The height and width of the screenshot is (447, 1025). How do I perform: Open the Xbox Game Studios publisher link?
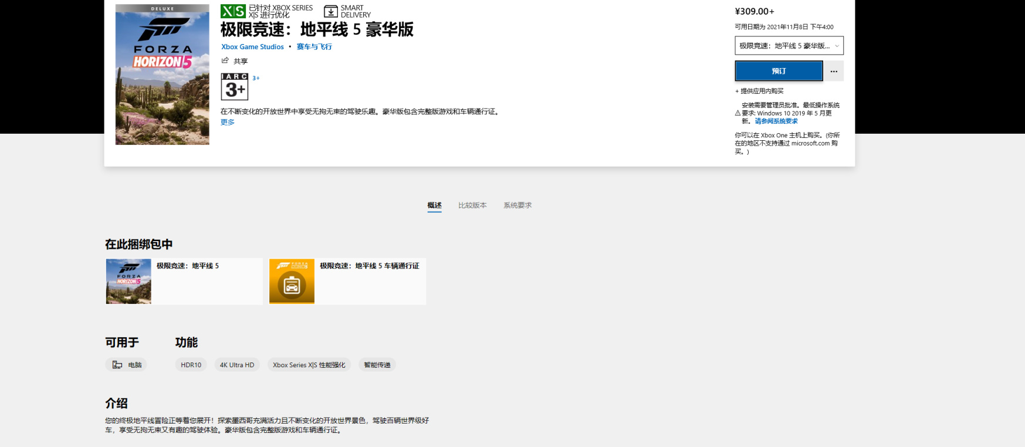tap(252, 47)
